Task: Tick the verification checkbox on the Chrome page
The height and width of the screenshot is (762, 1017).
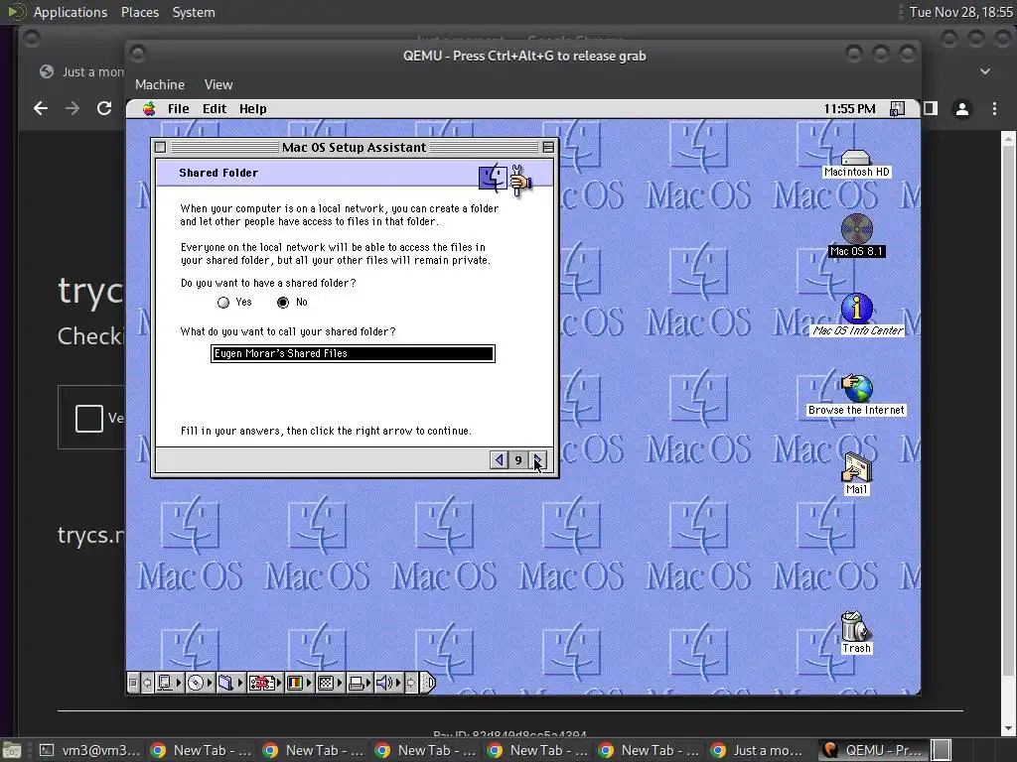Action: pyautogui.click(x=88, y=418)
